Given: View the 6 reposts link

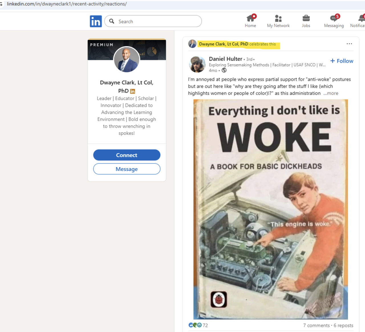Looking at the screenshot, I should (343, 325).
